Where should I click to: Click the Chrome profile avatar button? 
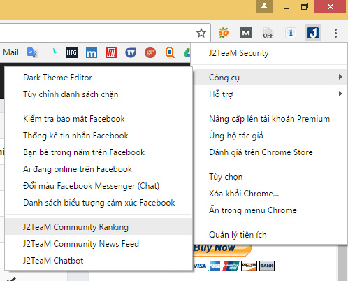(264, 6)
